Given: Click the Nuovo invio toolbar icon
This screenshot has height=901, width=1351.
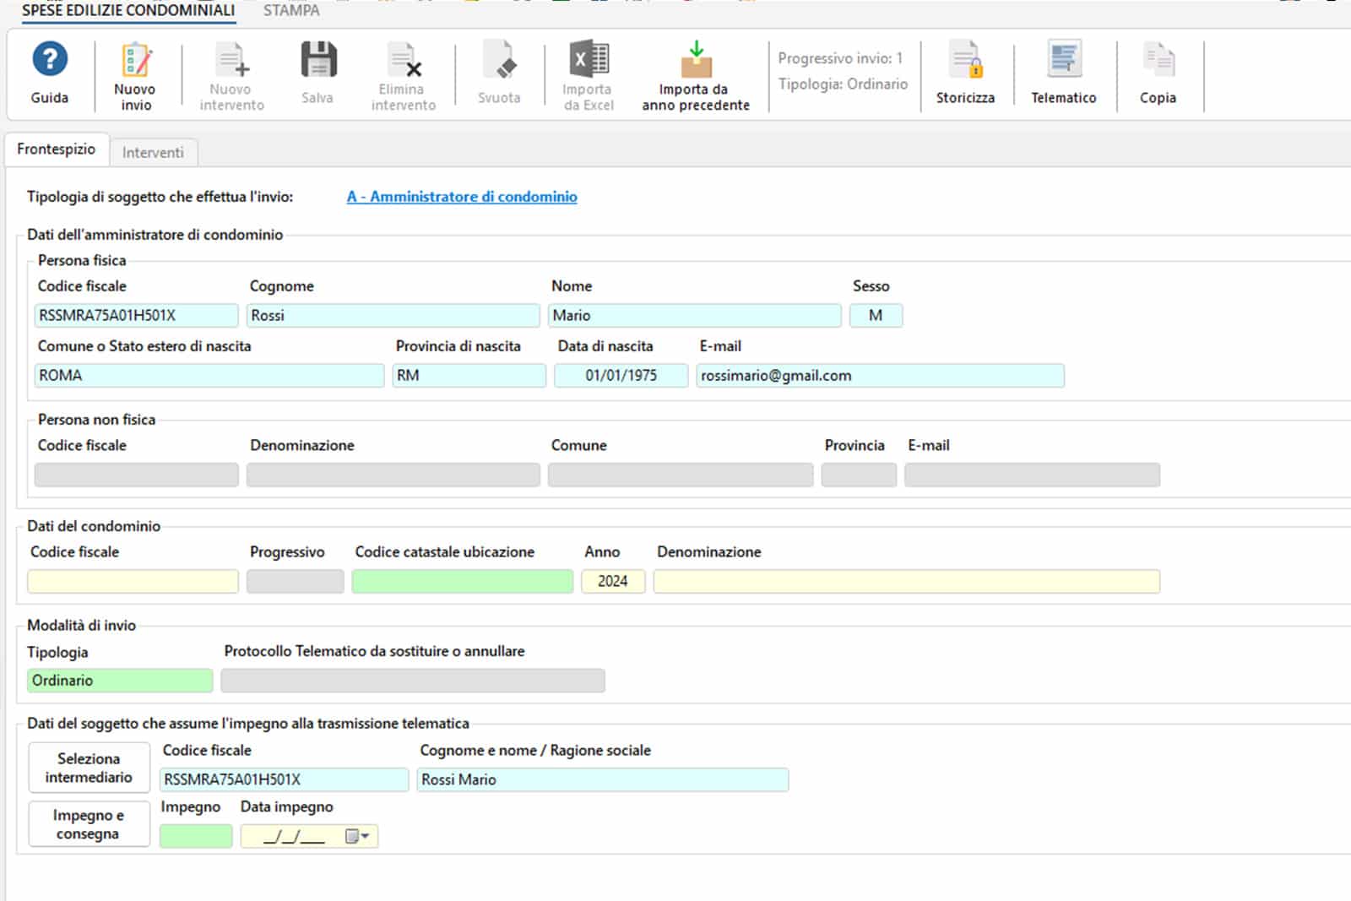Looking at the screenshot, I should point(135,61).
